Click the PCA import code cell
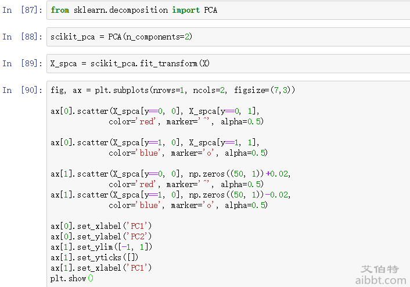 click(x=228, y=10)
